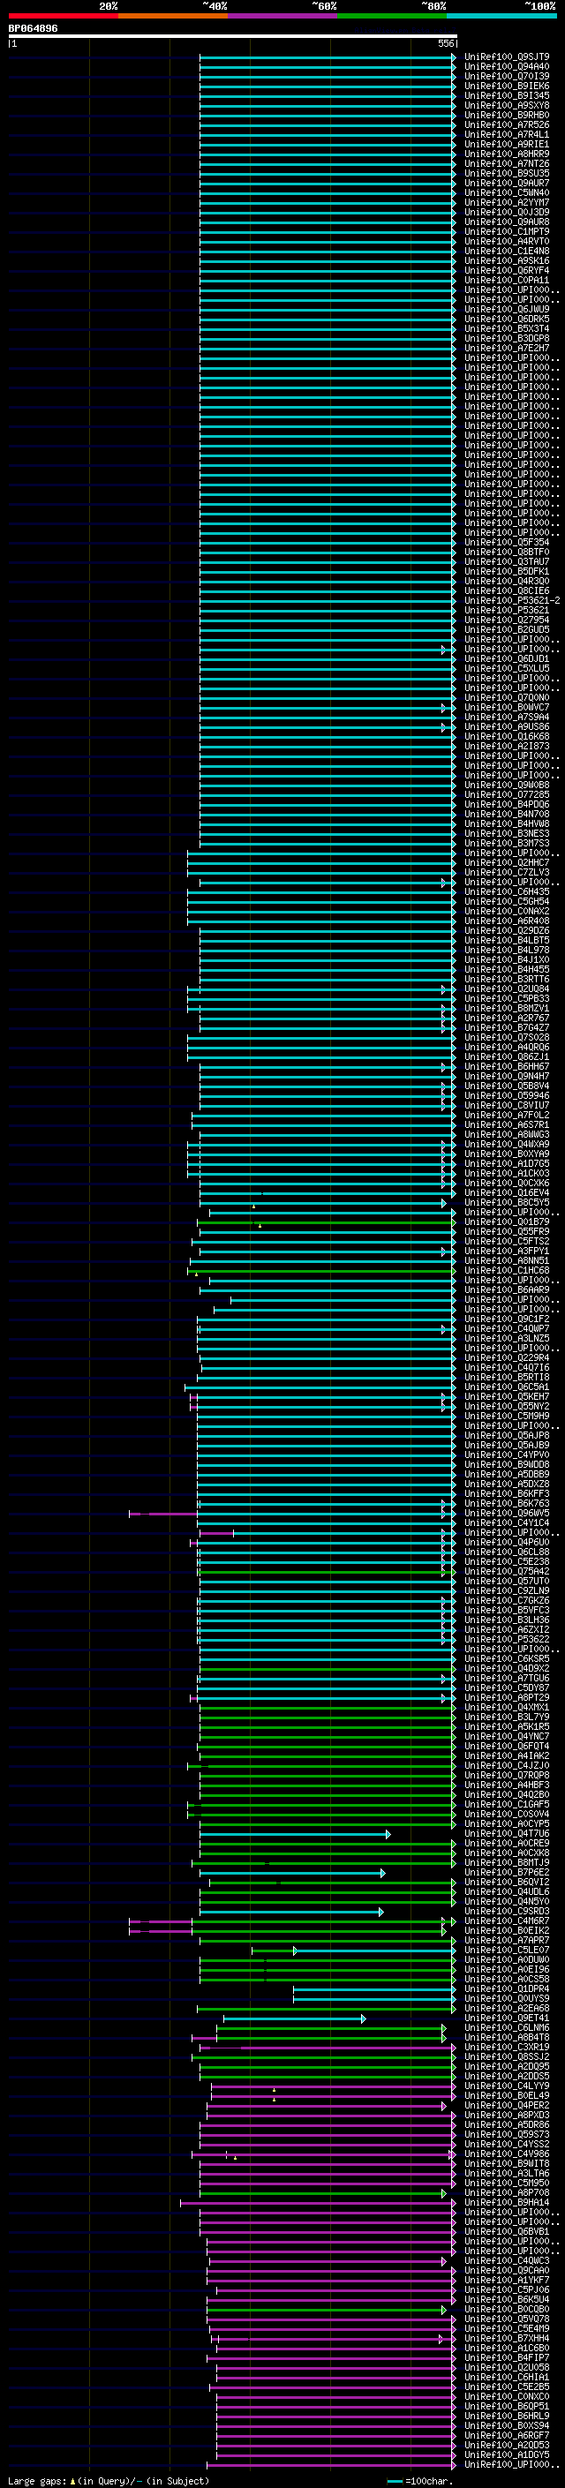Select hit label UniRef100_C0PA11
Image resolution: width=565 pixels, height=2488 pixels.
(x=507, y=280)
